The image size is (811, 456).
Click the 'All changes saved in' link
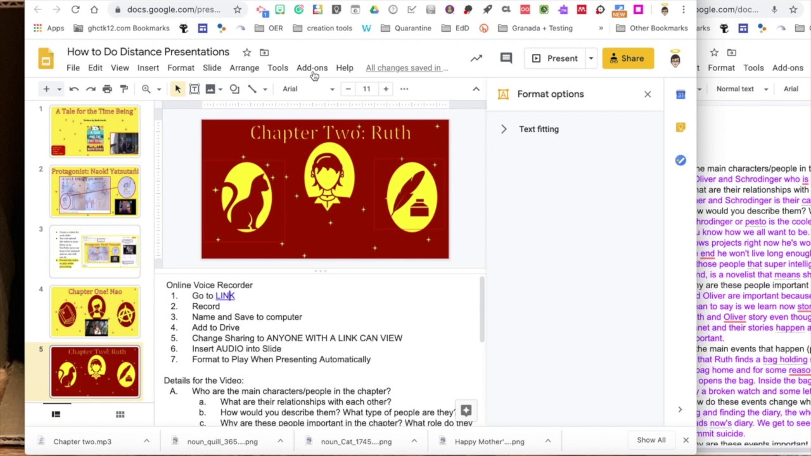tap(406, 68)
